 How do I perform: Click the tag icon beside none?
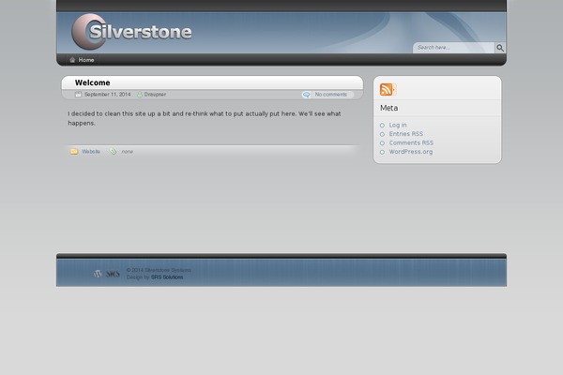tap(114, 152)
